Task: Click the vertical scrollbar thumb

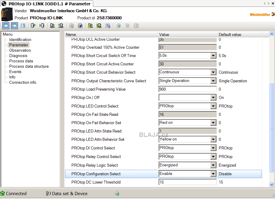Action: click(x=271, y=128)
